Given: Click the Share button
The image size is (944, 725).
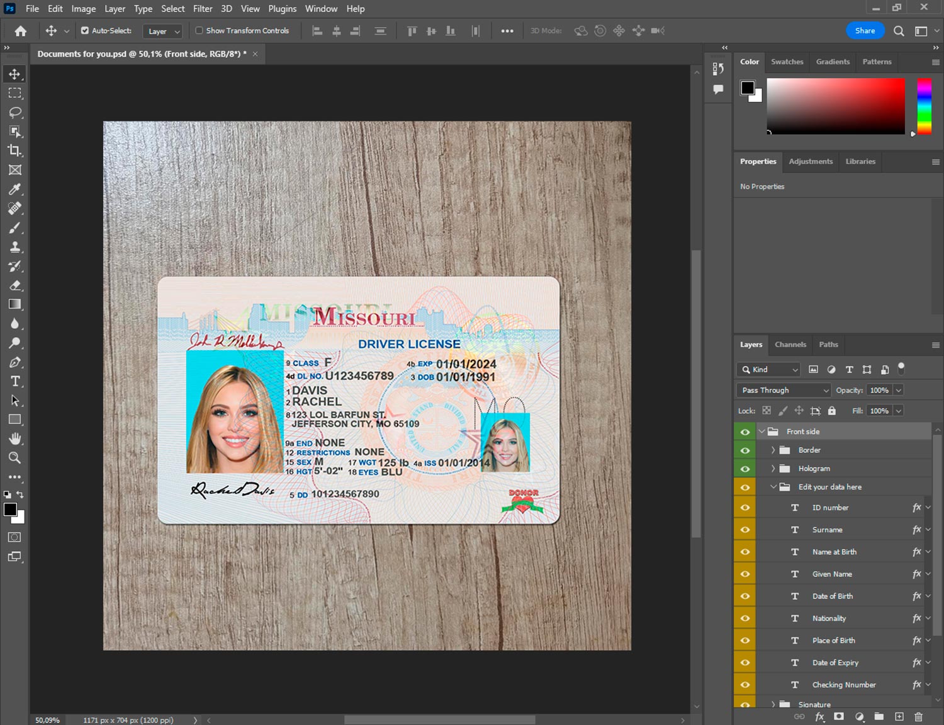Looking at the screenshot, I should coord(865,30).
